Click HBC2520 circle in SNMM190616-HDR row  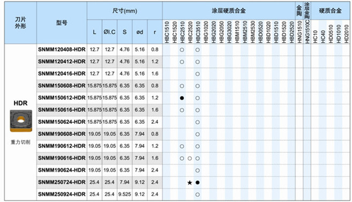[190, 159]
